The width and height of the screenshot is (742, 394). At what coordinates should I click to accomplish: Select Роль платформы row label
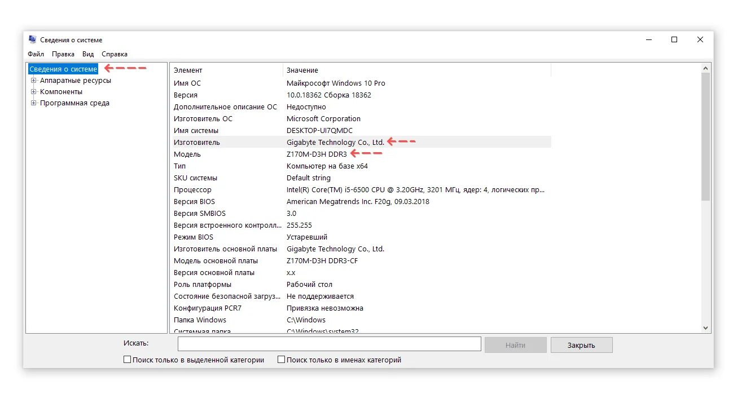coord(203,285)
